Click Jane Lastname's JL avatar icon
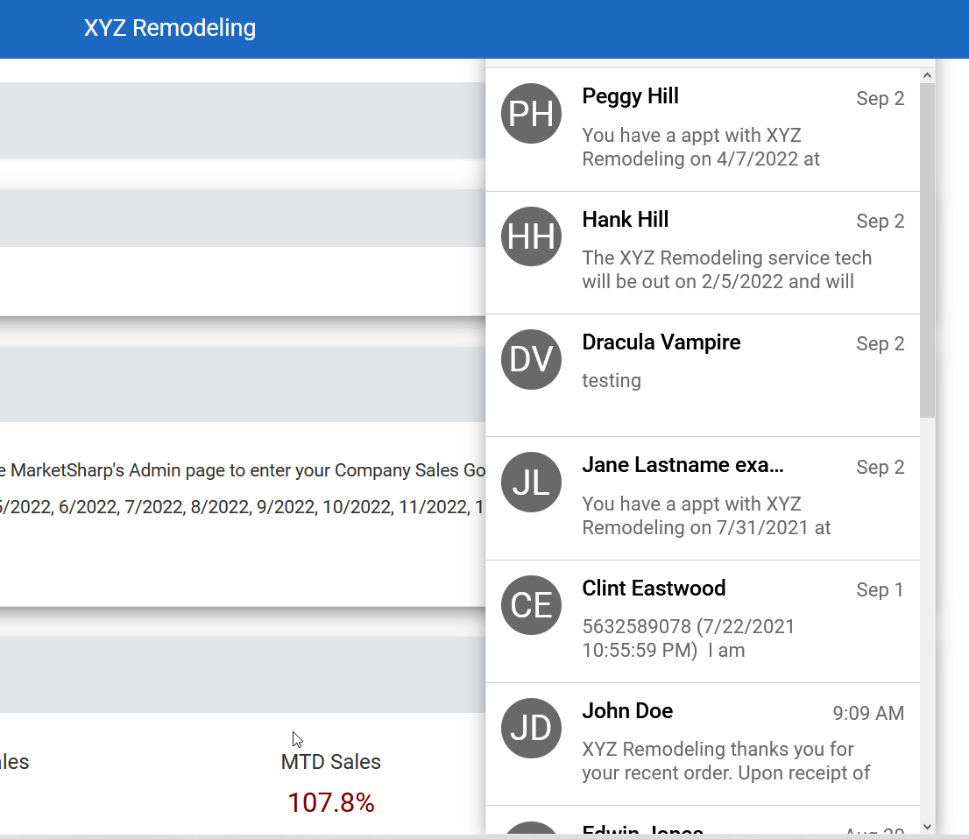Image resolution: width=969 pixels, height=839 pixels. tap(531, 482)
